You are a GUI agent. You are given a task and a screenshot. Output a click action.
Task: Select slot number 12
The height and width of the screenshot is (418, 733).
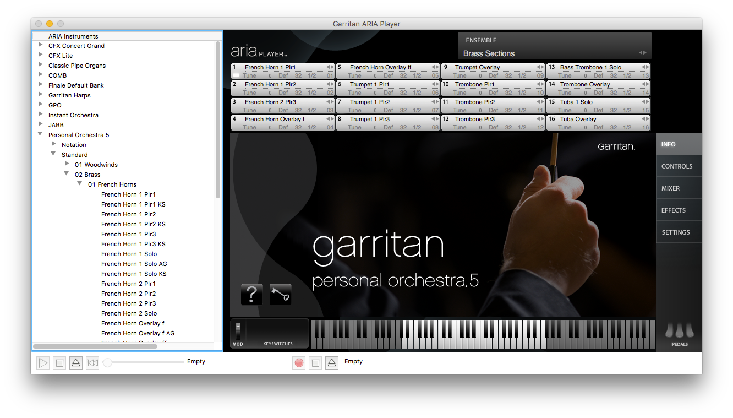[446, 119]
